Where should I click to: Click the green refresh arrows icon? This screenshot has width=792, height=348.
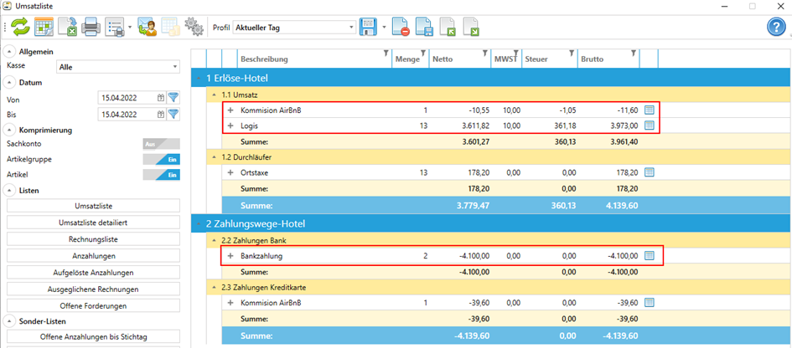click(x=20, y=27)
